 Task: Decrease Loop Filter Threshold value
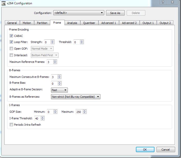(x=82, y=43)
